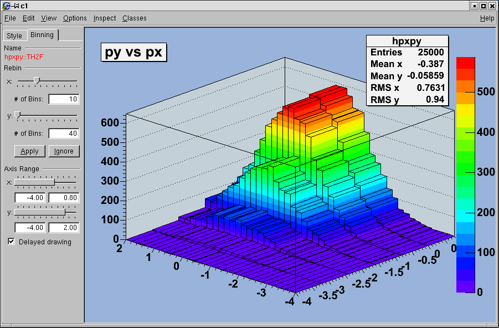
Task: Click the y axis maximum field showing 2.00
Action: coord(64,228)
